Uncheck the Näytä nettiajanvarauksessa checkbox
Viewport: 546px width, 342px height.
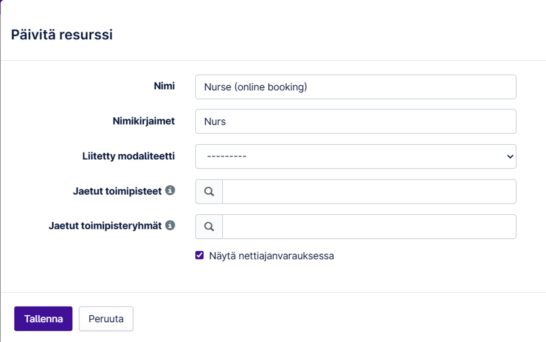200,256
